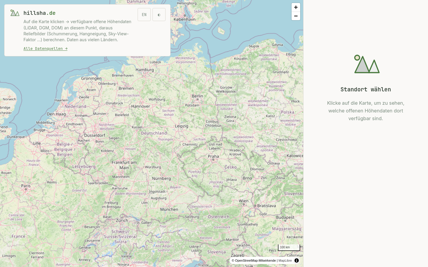Click Praha on the map
Image resolution: width=428 pixels, height=267 pixels.
coord(213,156)
